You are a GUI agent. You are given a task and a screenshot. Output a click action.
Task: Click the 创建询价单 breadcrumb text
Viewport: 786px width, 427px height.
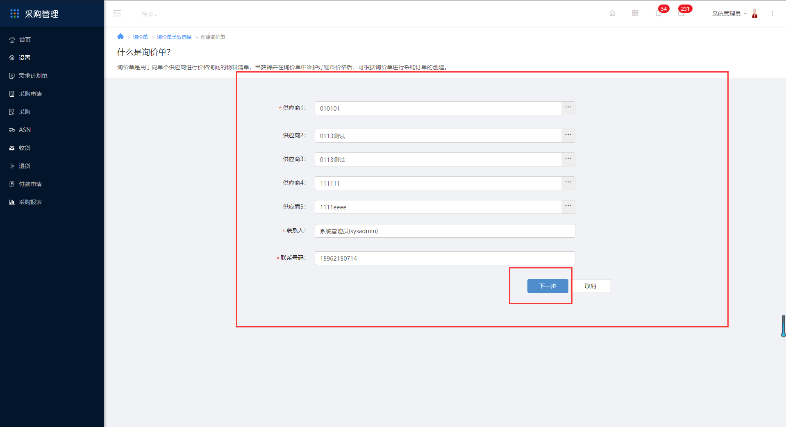[213, 37]
